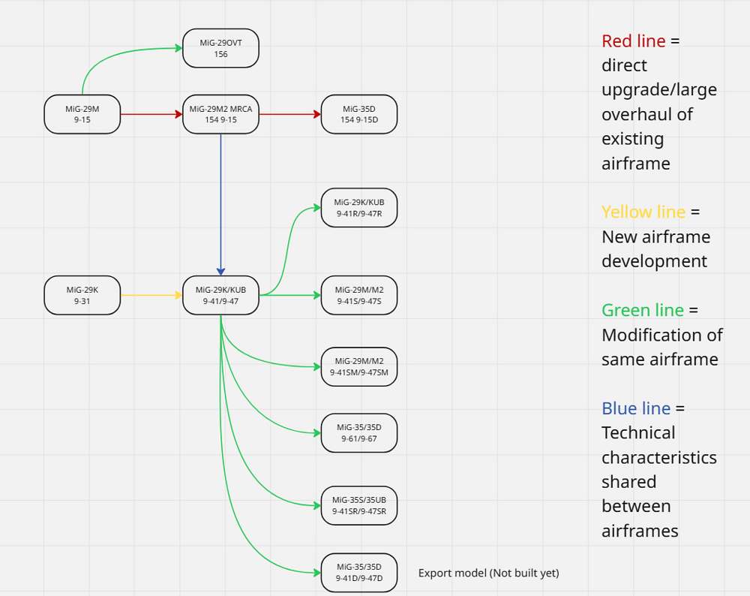Select 'direct upgrade/large overhaul of existing airframe' text

tap(659, 114)
